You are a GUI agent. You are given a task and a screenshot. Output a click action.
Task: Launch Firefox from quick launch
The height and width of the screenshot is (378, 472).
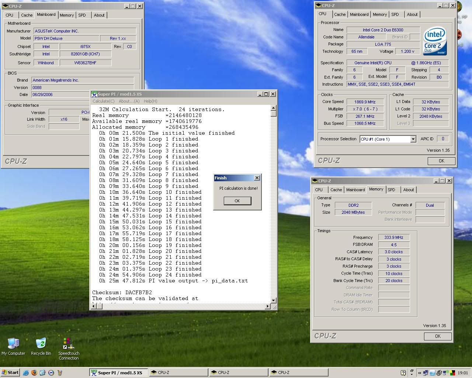click(34, 373)
